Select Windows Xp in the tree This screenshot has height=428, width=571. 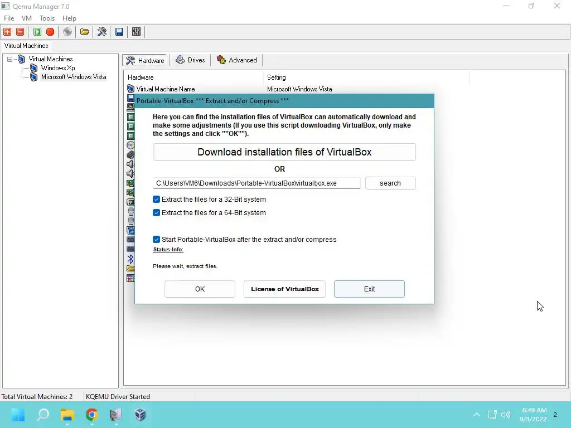pos(58,68)
